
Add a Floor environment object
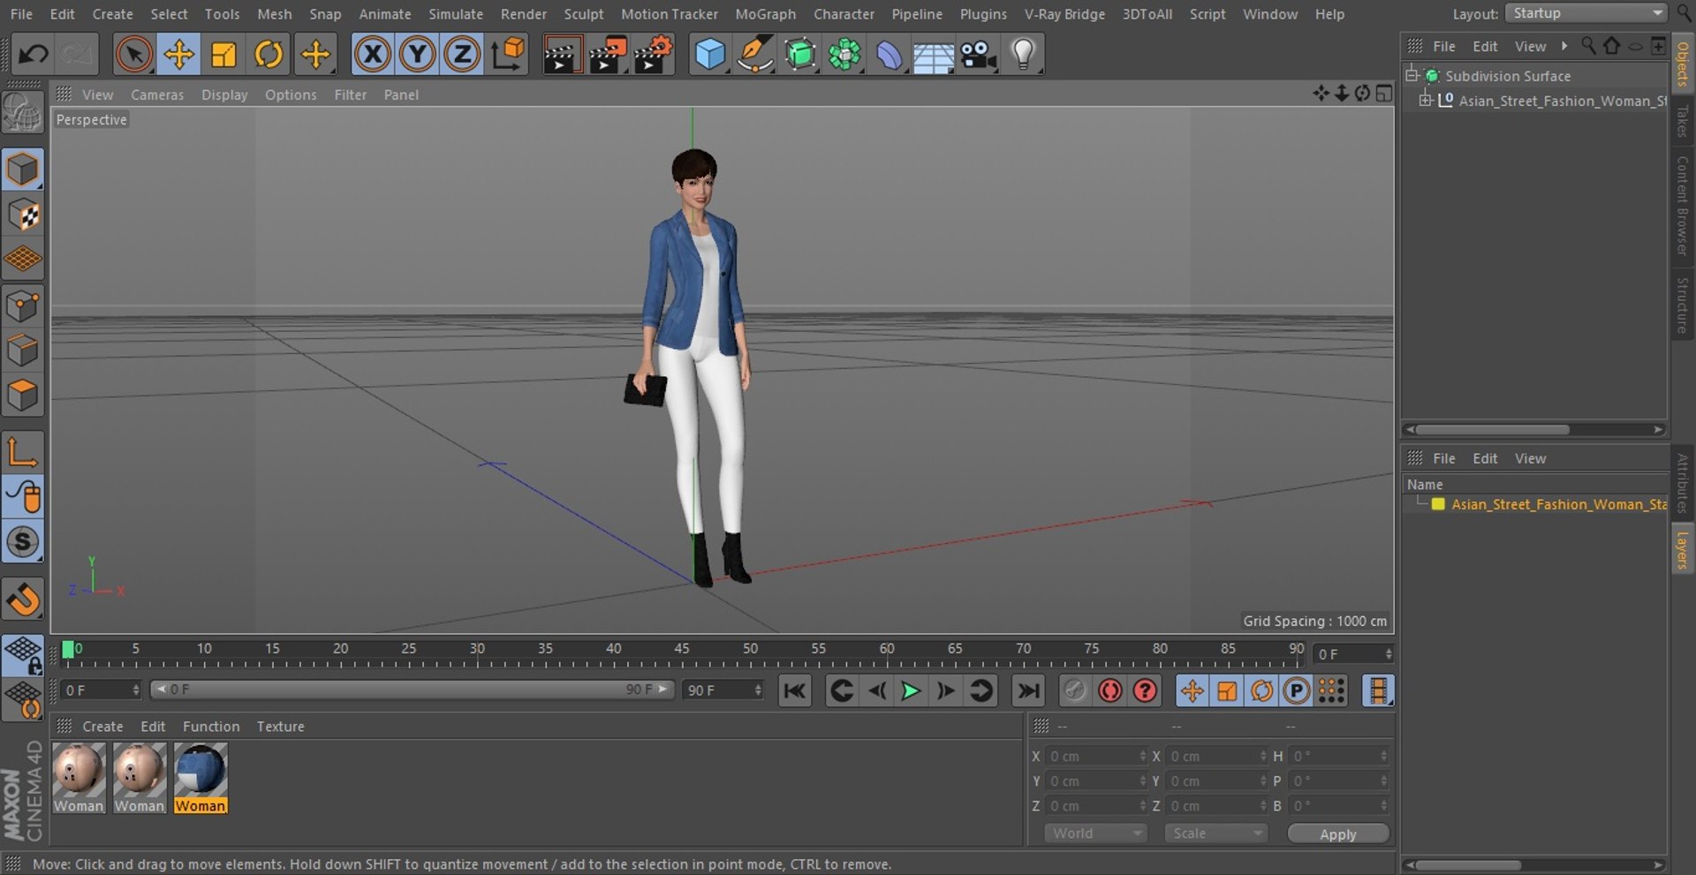[x=934, y=55]
